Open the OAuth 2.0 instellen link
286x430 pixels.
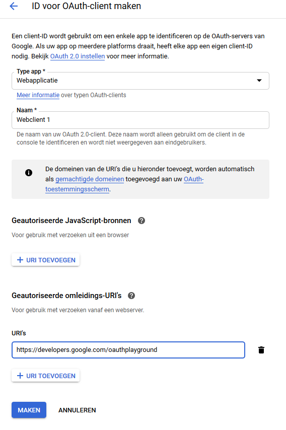78,56
